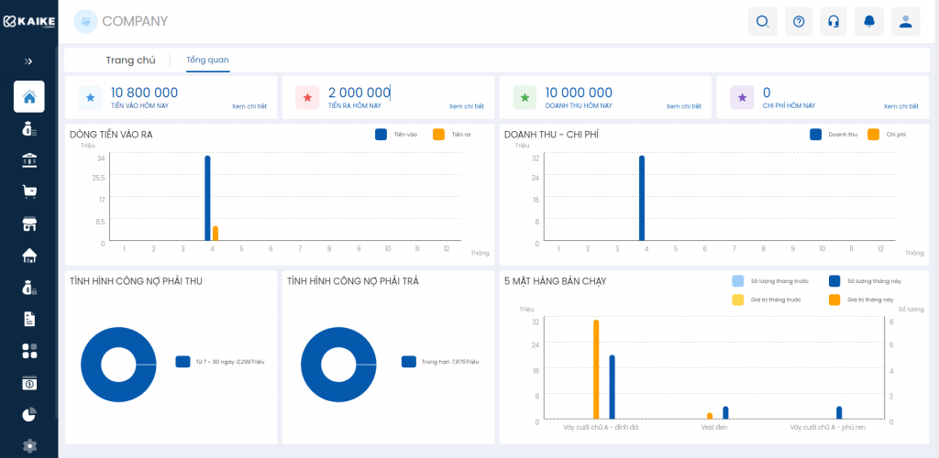Click the TÌNH HÌNH CÔNG NỢ PHẢI TRẢ title

tap(353, 281)
